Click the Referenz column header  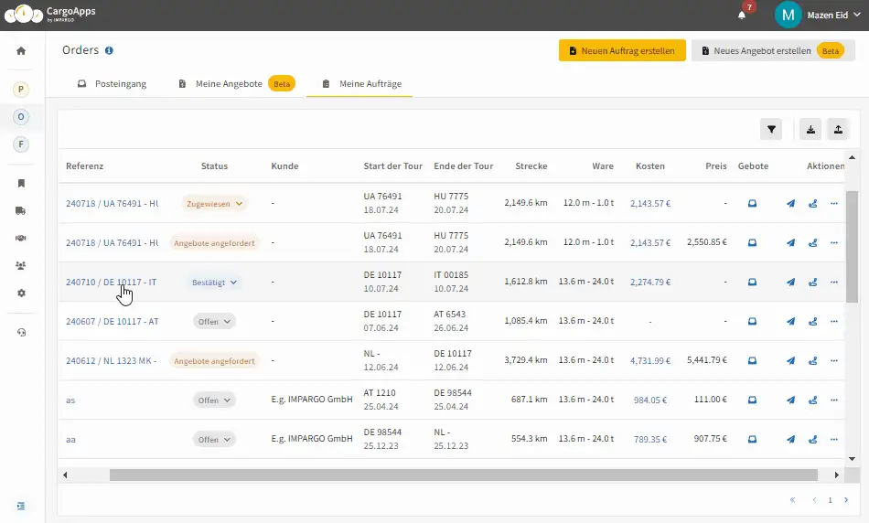pyautogui.click(x=85, y=166)
